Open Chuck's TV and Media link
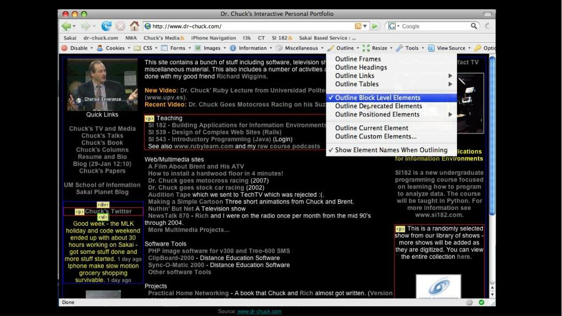 pos(102,129)
